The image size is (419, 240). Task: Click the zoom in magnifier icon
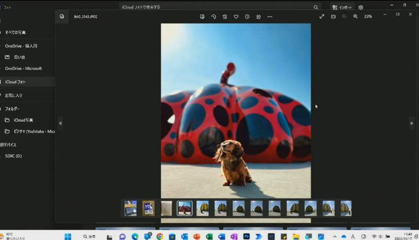[x=356, y=17]
